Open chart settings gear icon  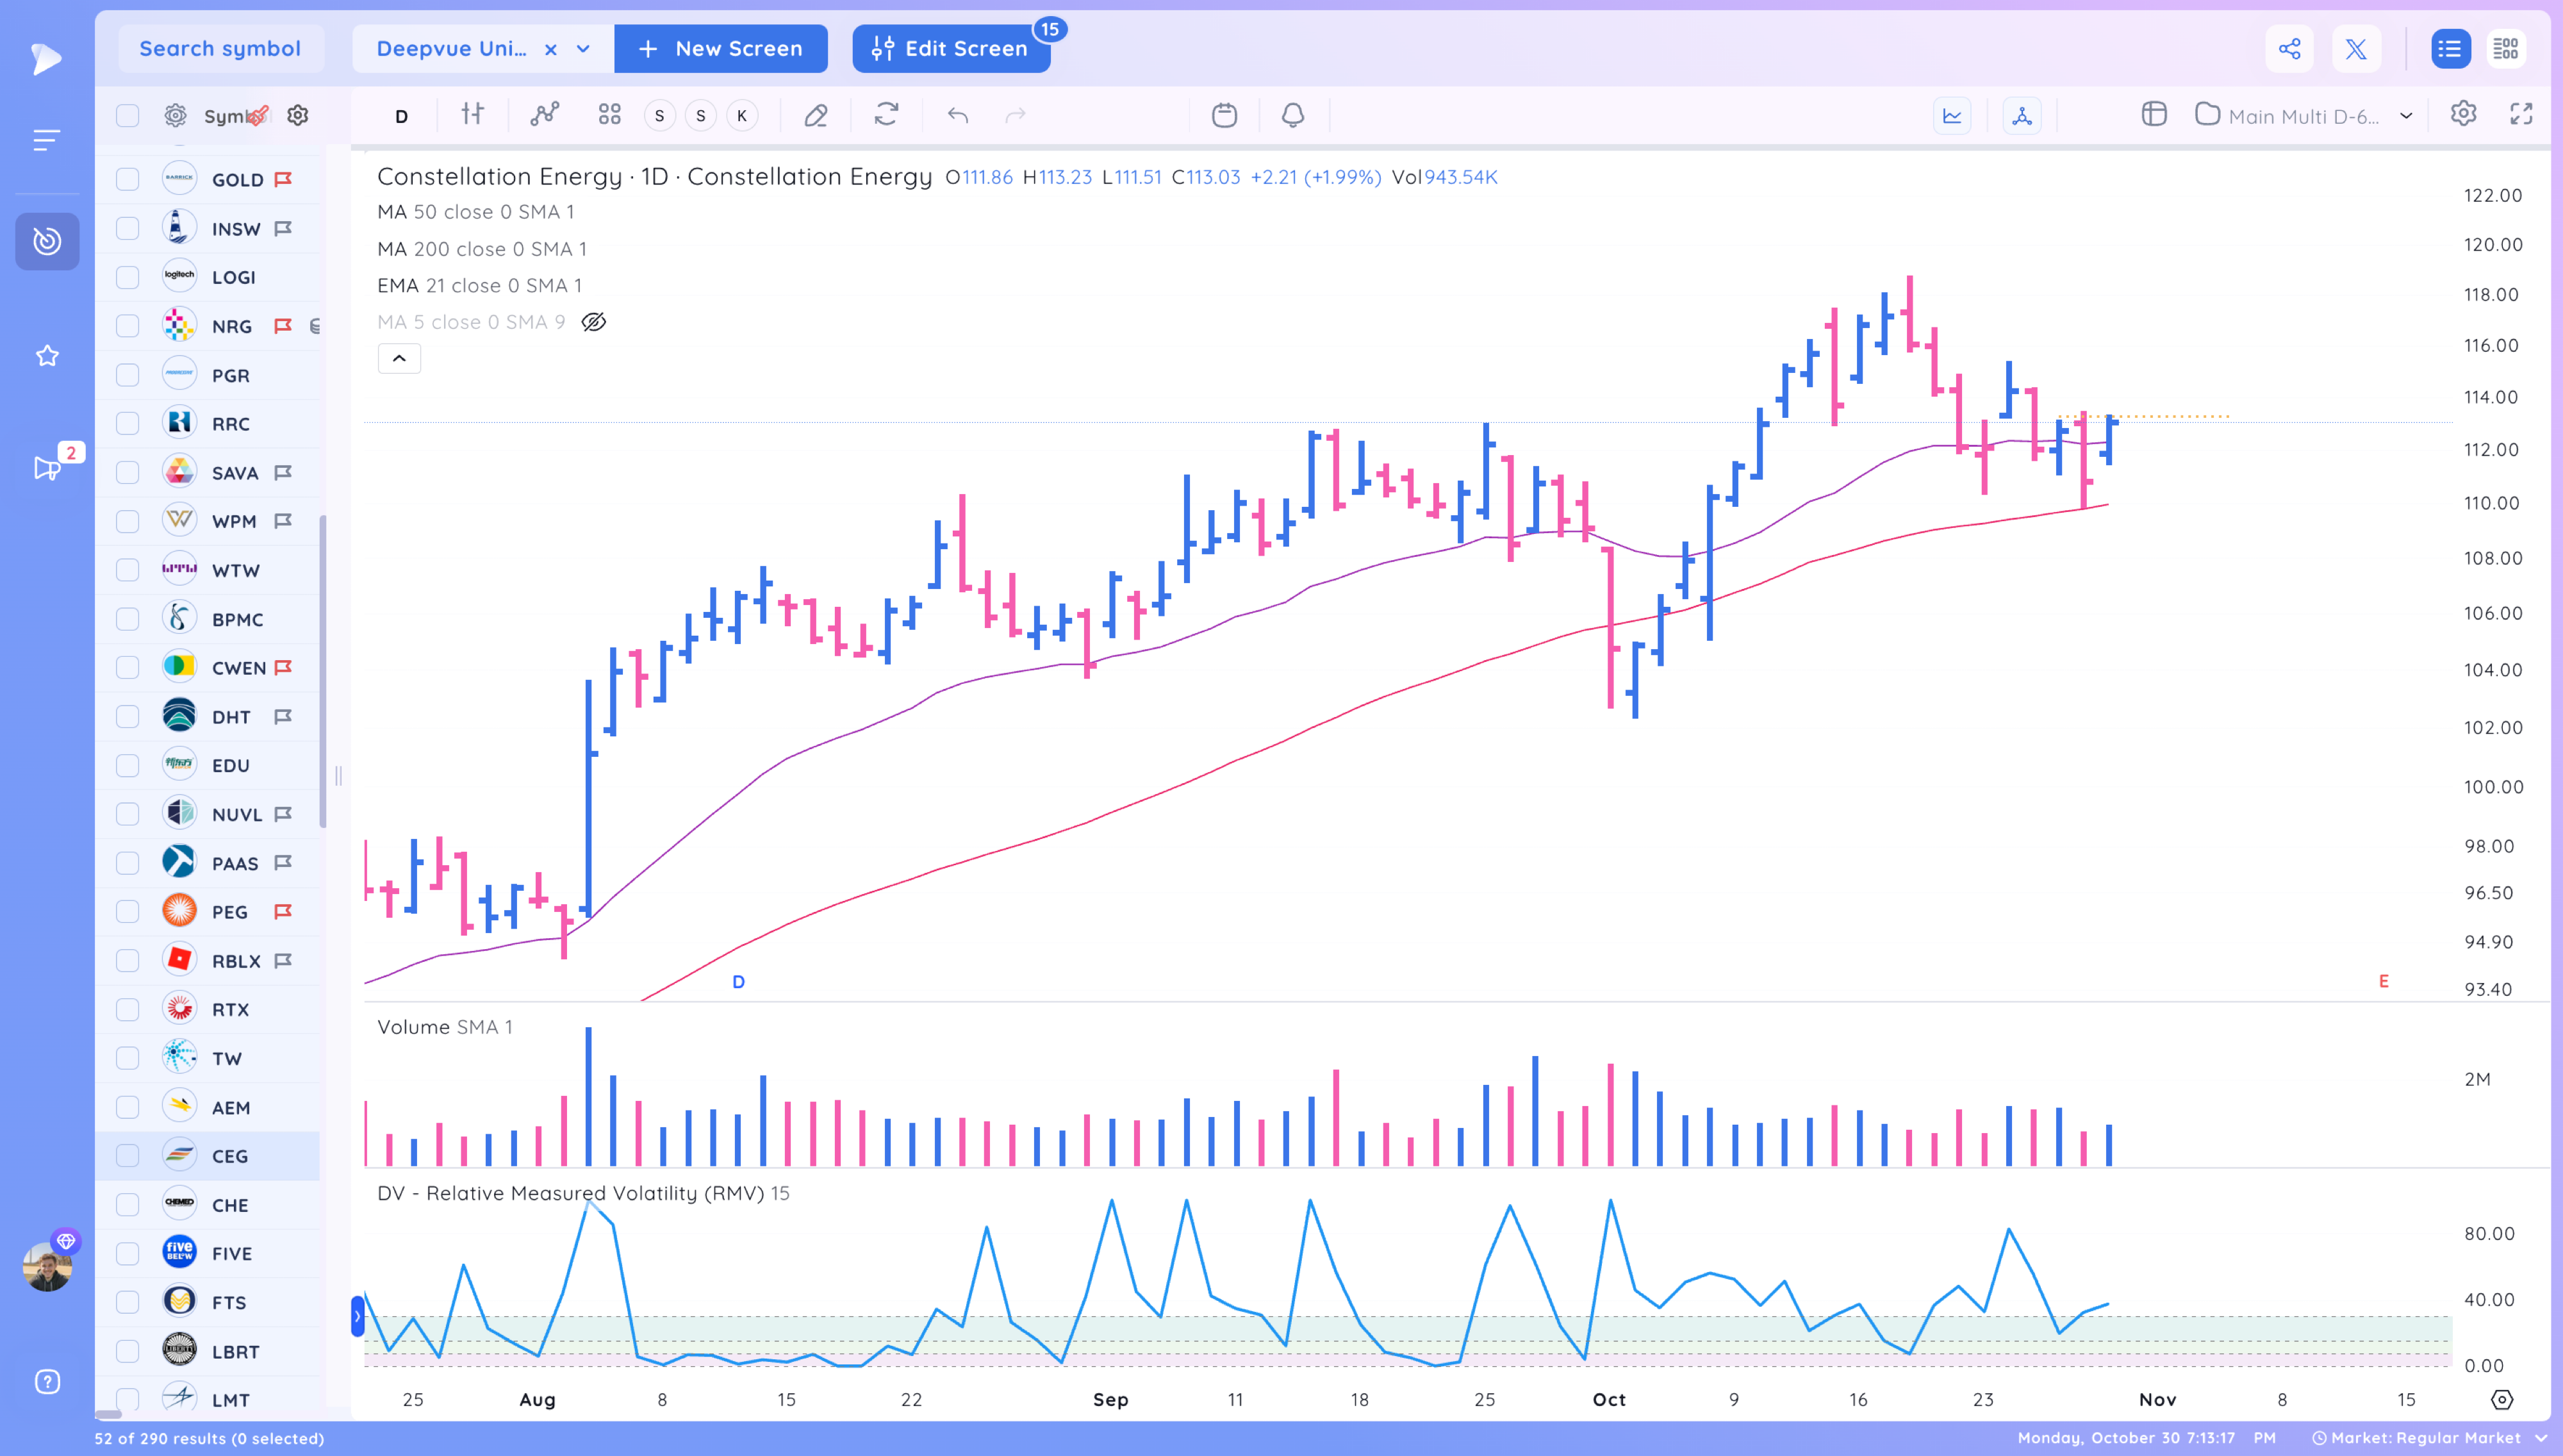(2463, 114)
